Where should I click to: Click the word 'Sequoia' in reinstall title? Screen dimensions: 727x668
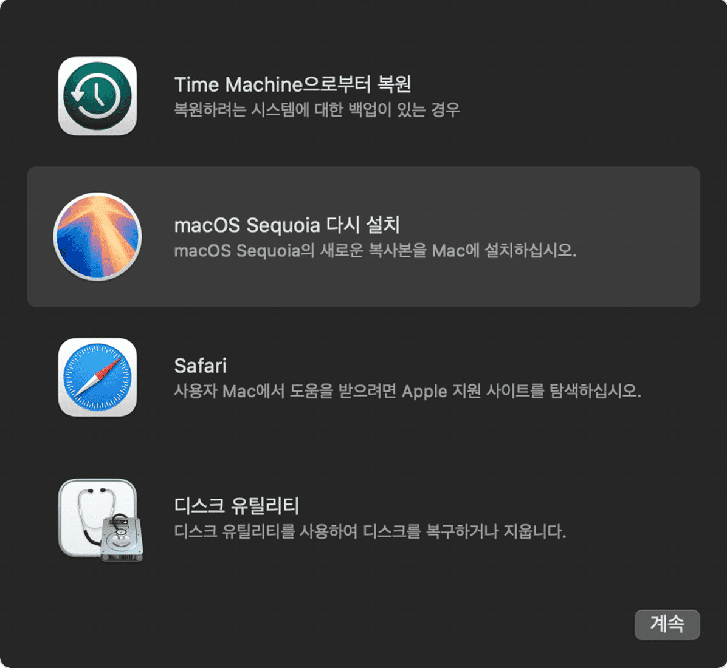tap(283, 225)
